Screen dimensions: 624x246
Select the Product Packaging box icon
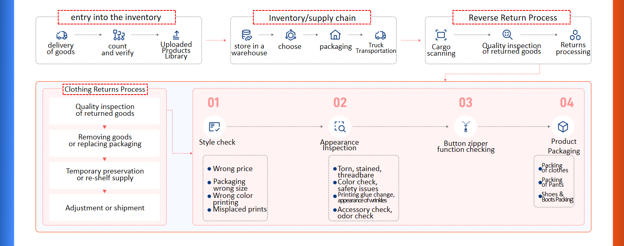[x=563, y=127]
